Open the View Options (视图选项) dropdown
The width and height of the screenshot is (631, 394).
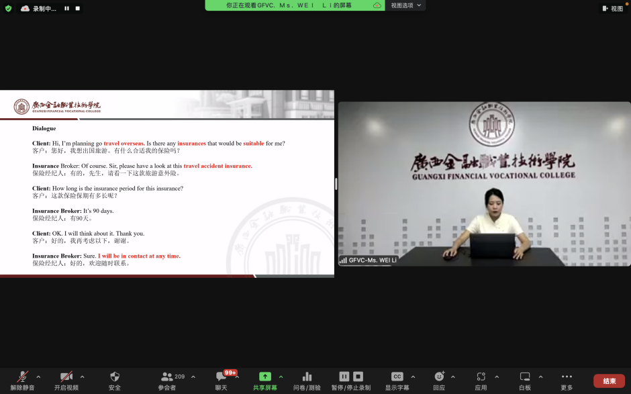point(407,5)
